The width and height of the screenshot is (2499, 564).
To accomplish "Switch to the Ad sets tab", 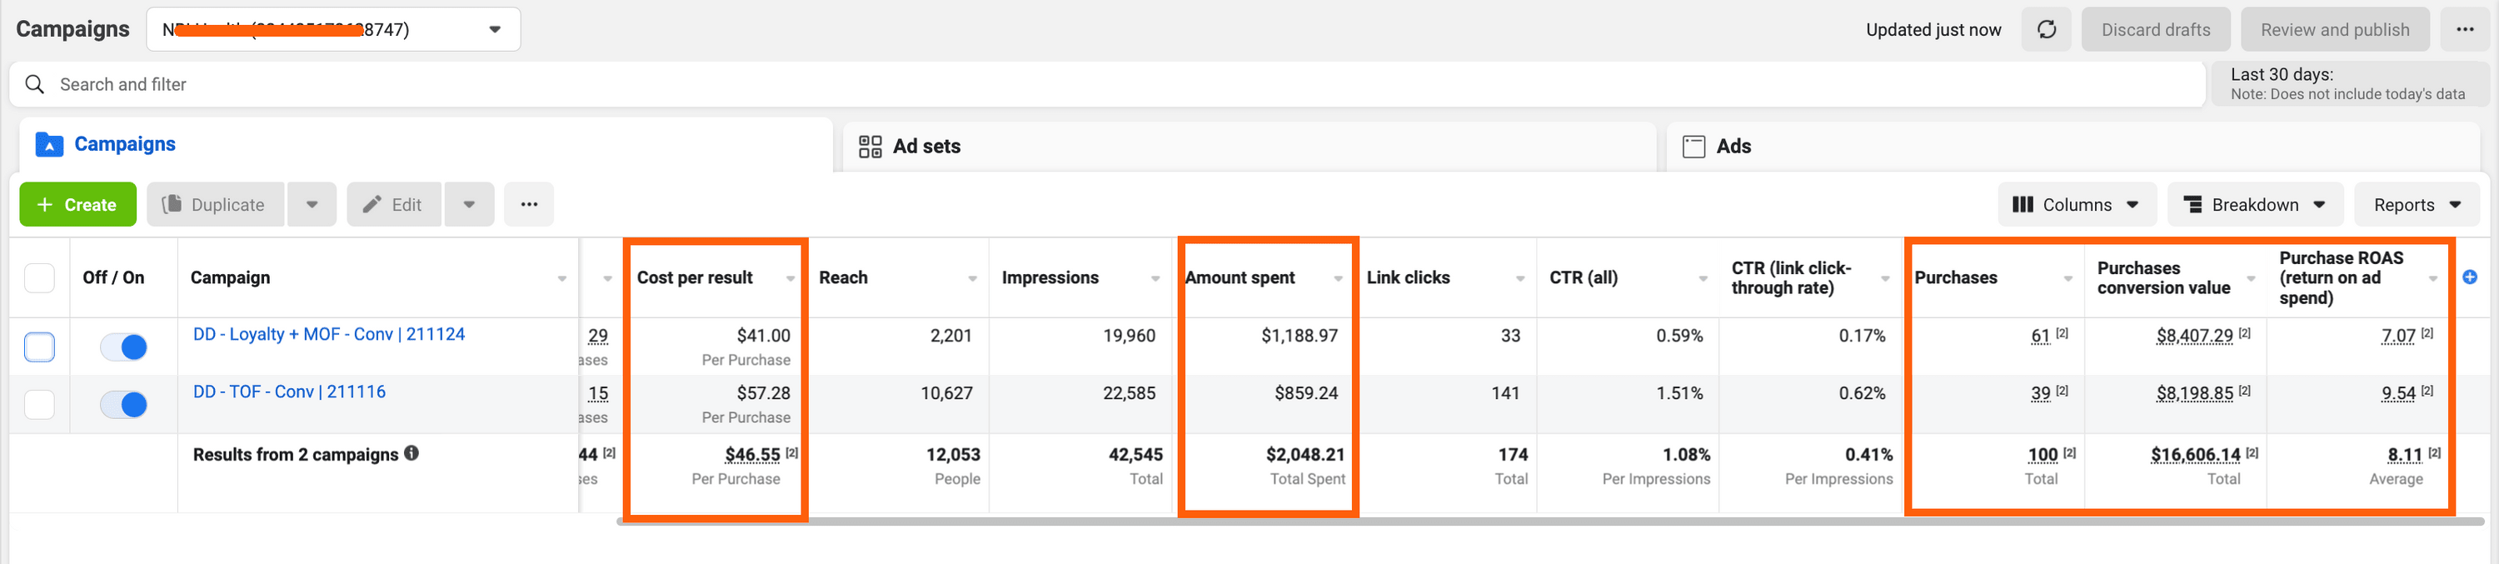I will (x=926, y=147).
